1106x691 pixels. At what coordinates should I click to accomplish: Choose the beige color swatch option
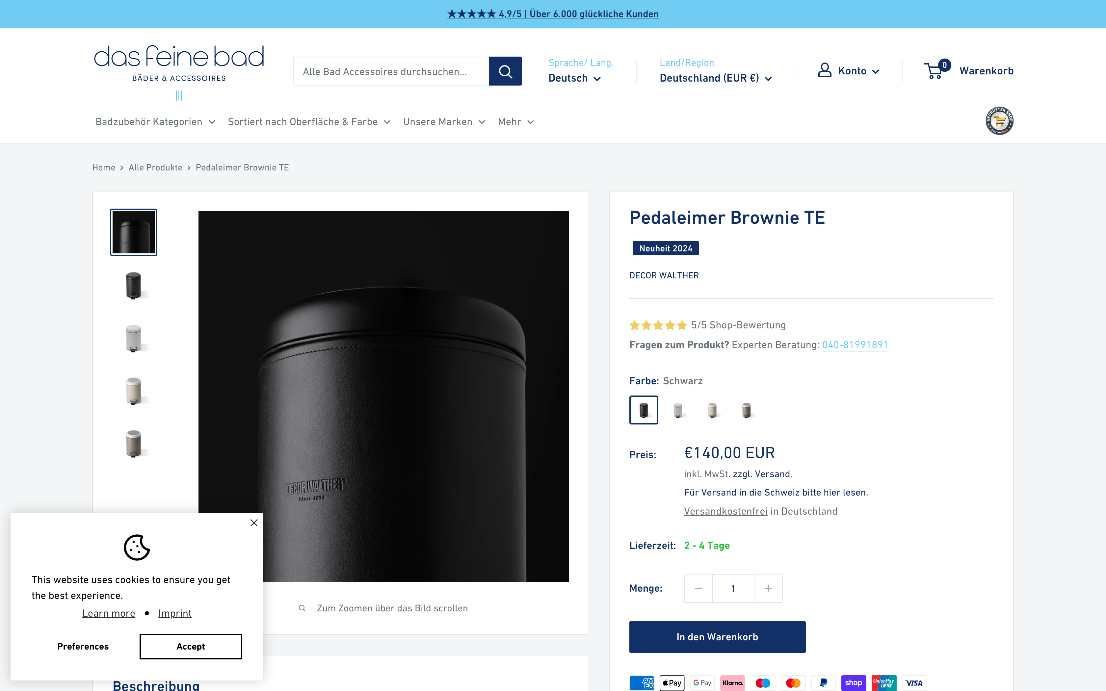click(x=713, y=410)
